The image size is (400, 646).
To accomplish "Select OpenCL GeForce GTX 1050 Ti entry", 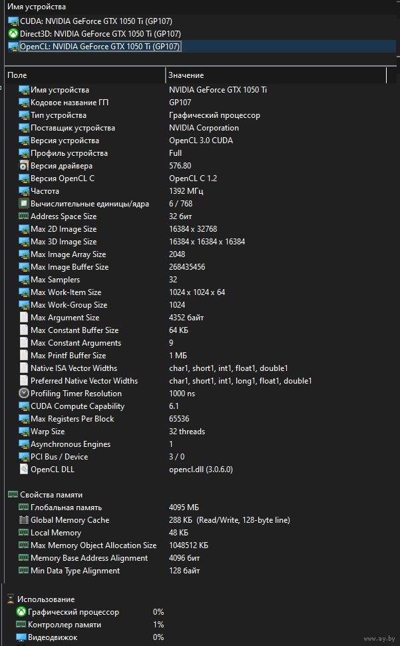I will [100, 46].
